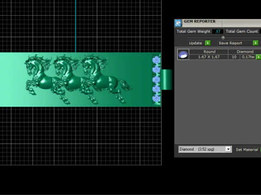Click the Set Material button
This screenshot has height=195, width=261.
[247, 149]
